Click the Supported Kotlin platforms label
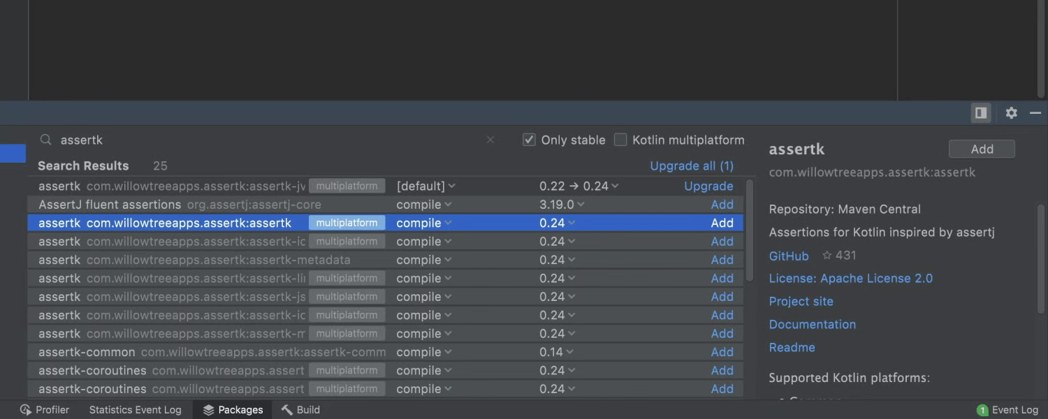 [x=850, y=378]
